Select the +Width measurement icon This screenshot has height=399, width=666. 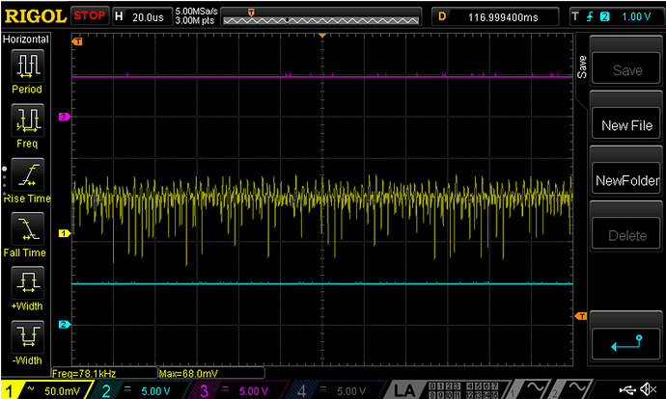tap(27, 283)
